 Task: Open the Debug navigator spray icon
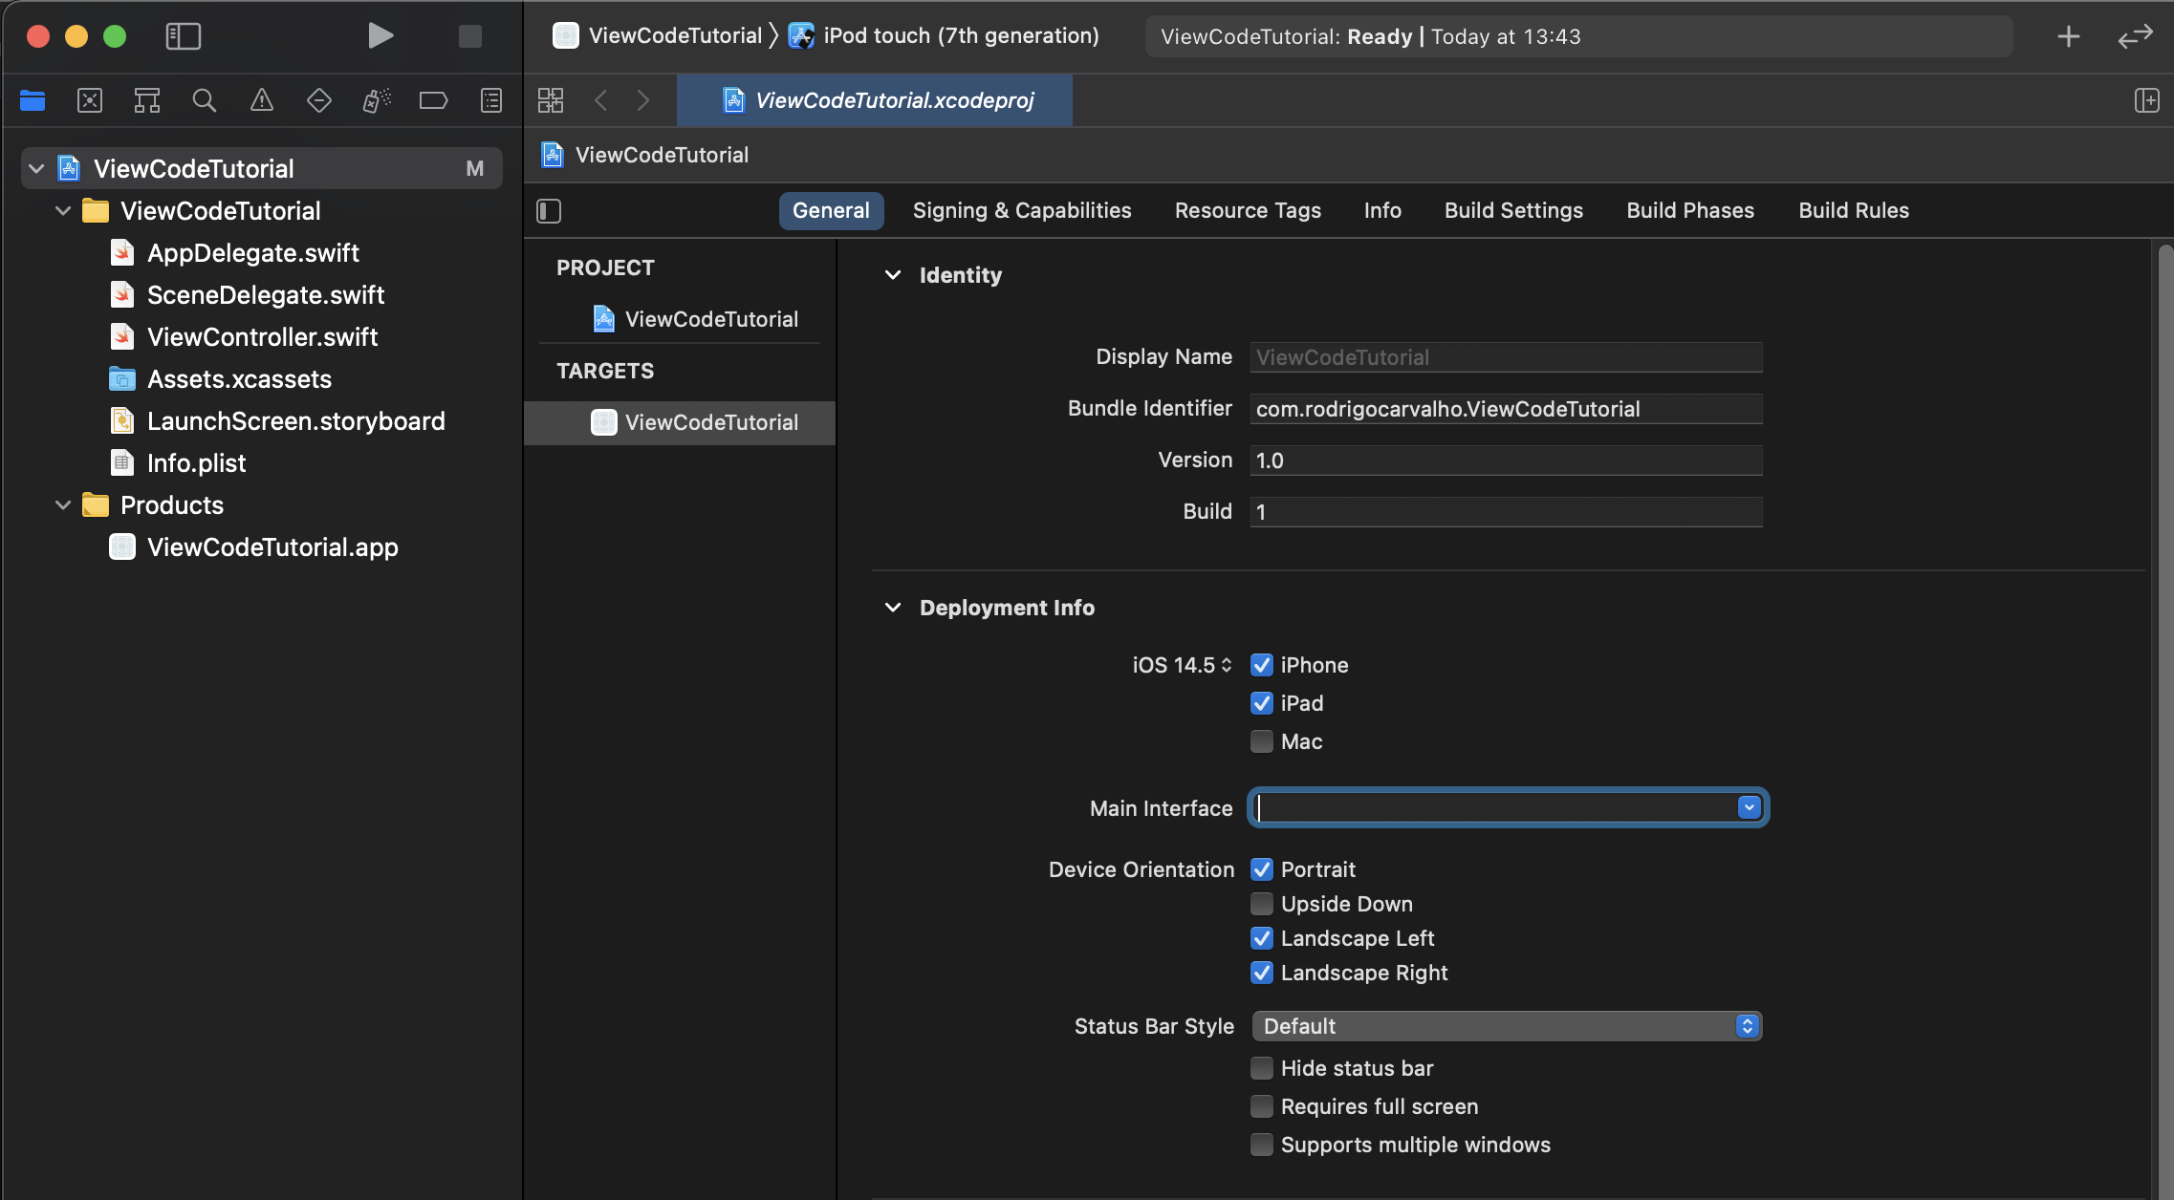coord(377,100)
